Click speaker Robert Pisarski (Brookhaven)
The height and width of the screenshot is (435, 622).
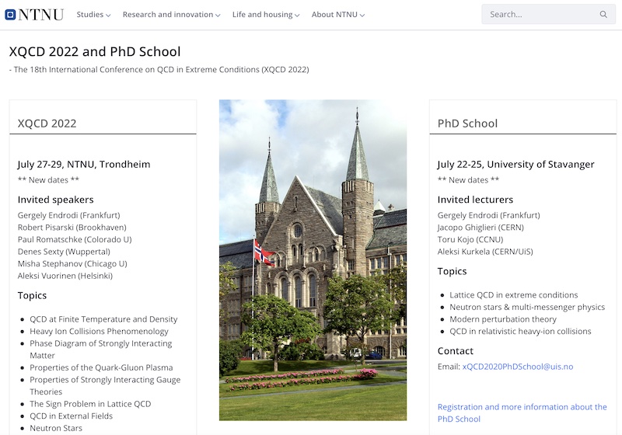72,228
